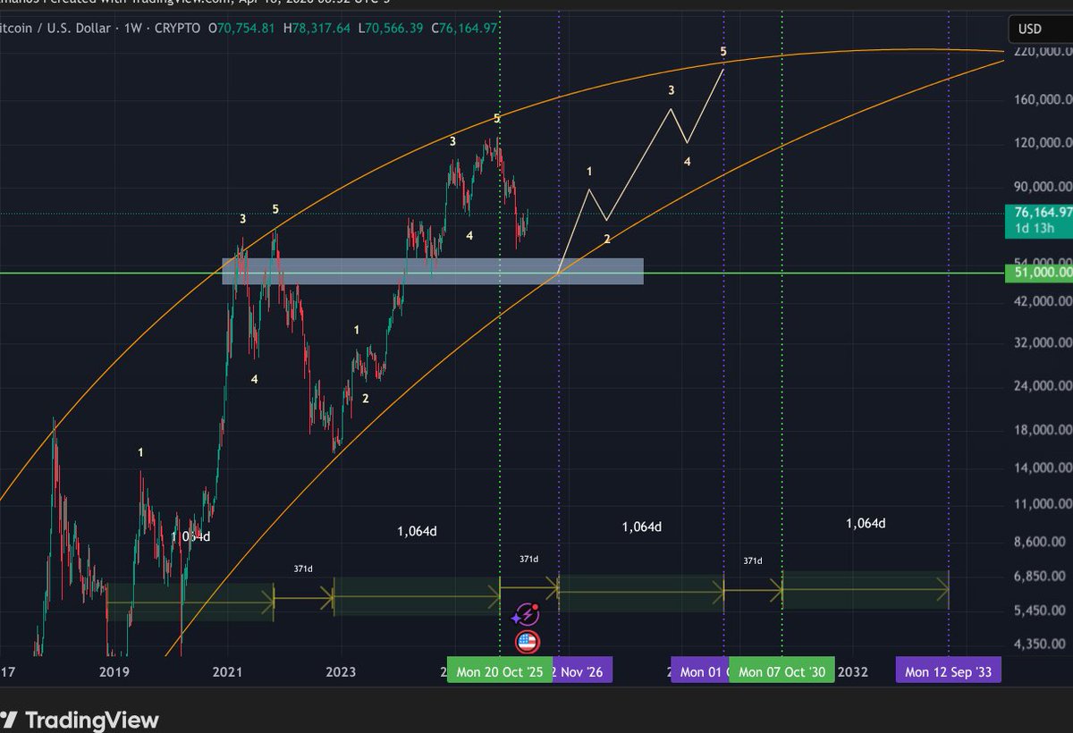The image size is (1073, 733).
Task: Select the grey support zone rectangle
Action: click(433, 272)
